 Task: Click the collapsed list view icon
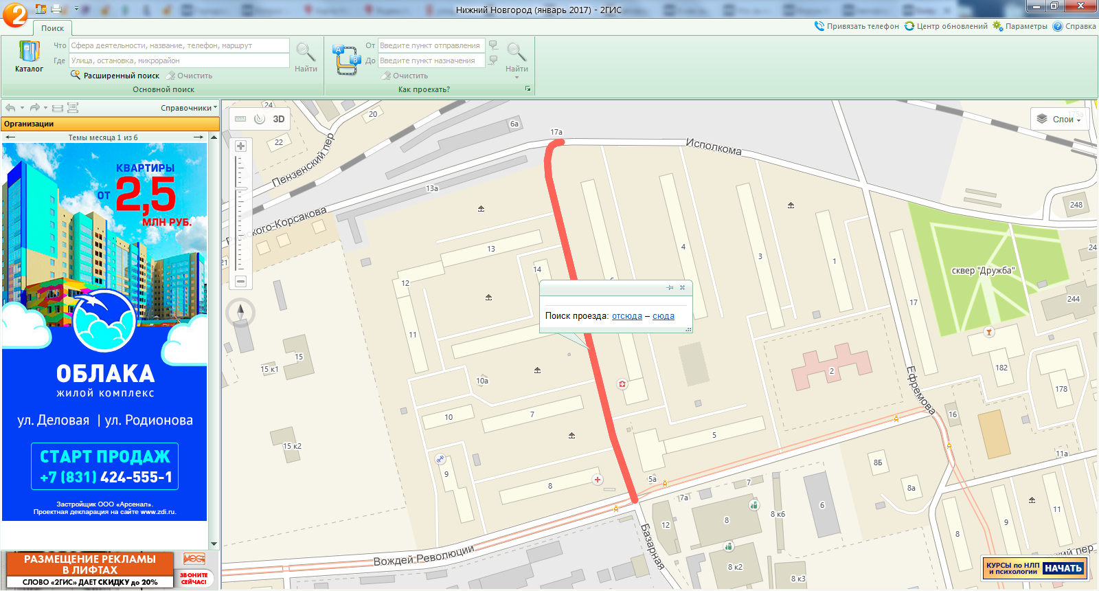[x=58, y=108]
